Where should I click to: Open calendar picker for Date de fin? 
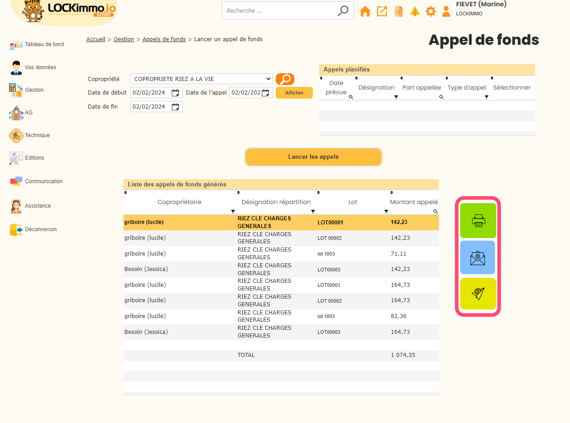point(175,107)
